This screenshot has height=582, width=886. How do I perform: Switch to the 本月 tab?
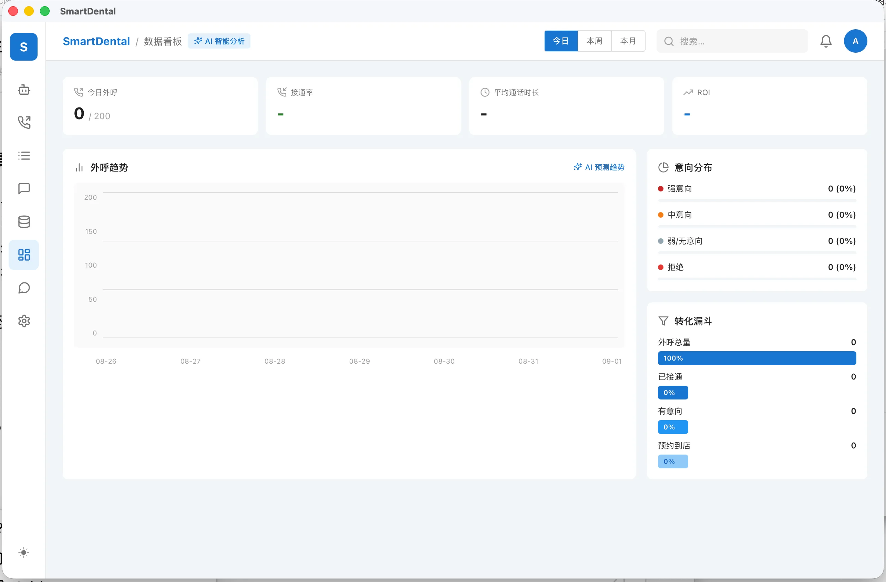[x=628, y=41]
